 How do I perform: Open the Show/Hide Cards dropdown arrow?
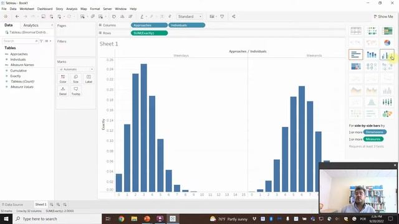(216, 17)
